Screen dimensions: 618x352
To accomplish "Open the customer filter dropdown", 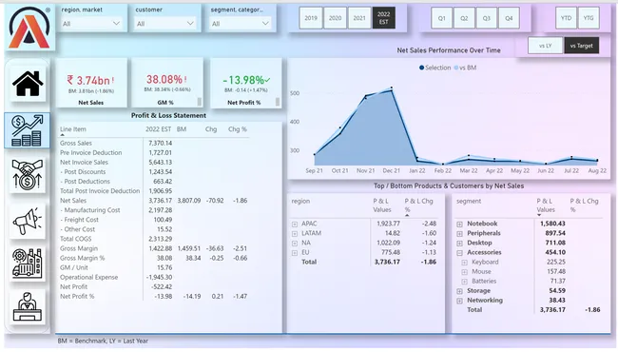I will [x=165, y=24].
